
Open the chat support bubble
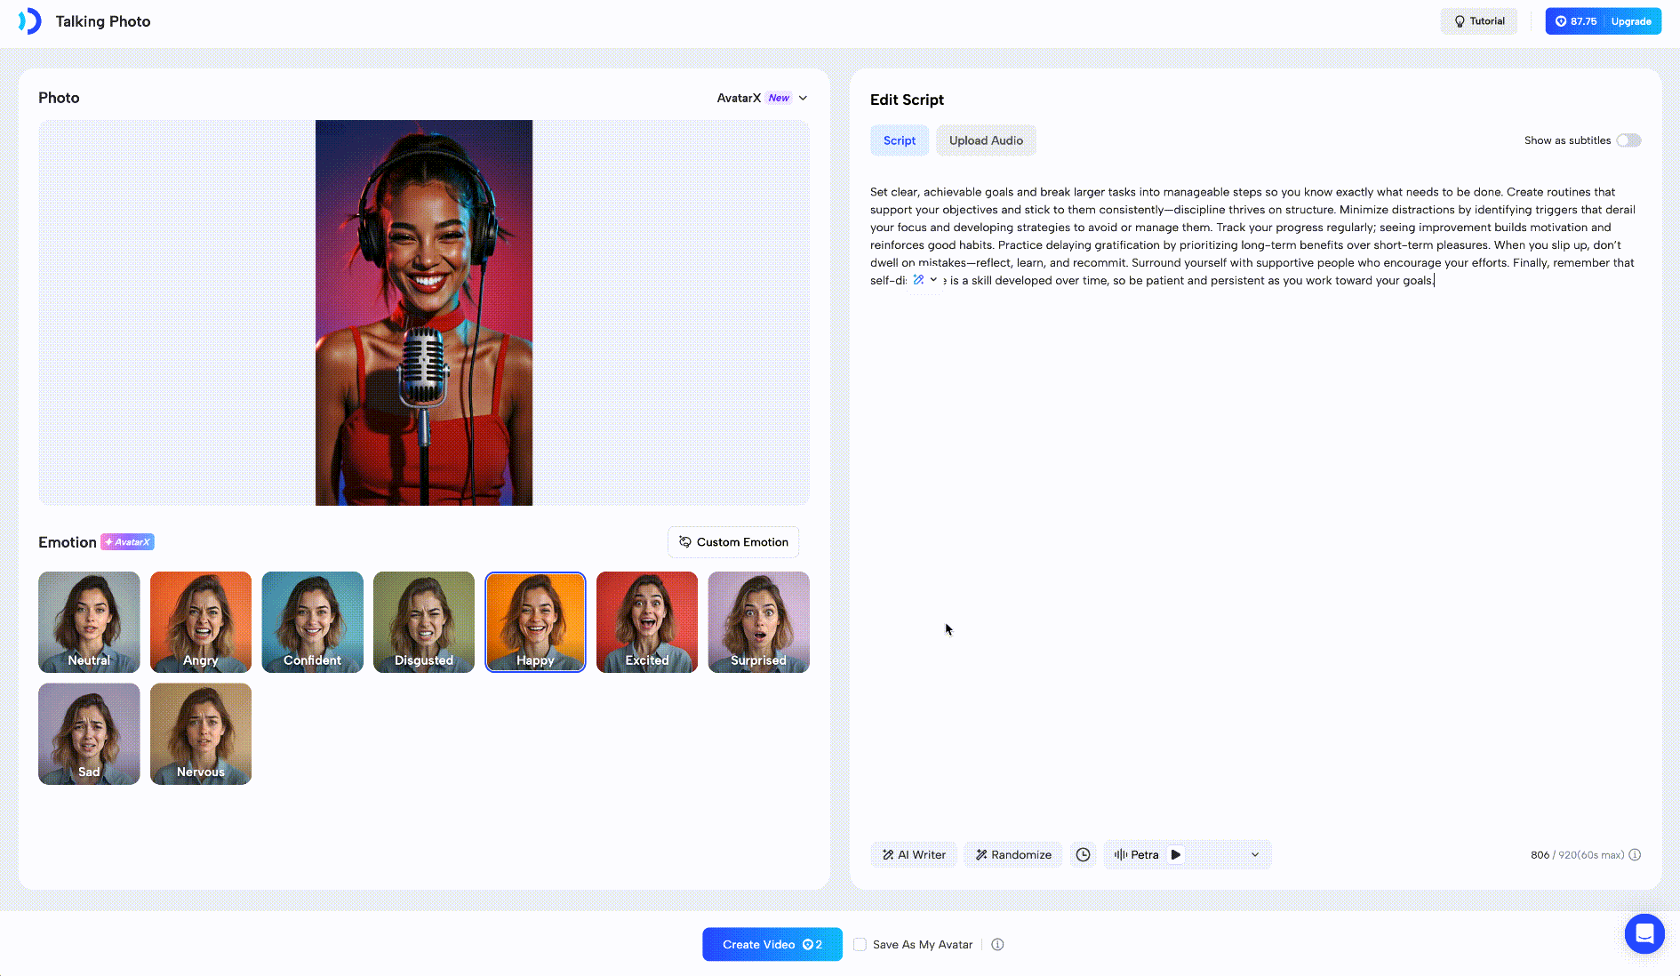pos(1644,933)
